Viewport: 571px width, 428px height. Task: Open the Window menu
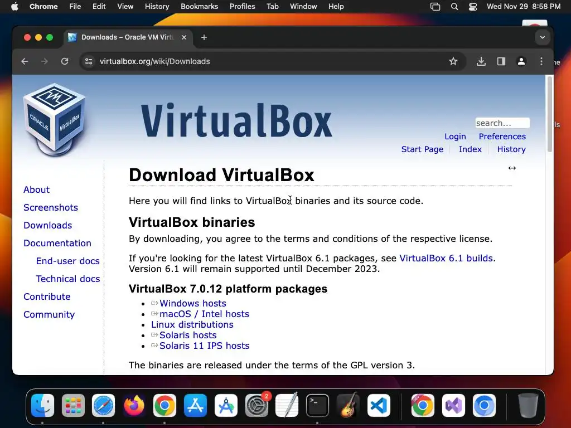pos(303,7)
